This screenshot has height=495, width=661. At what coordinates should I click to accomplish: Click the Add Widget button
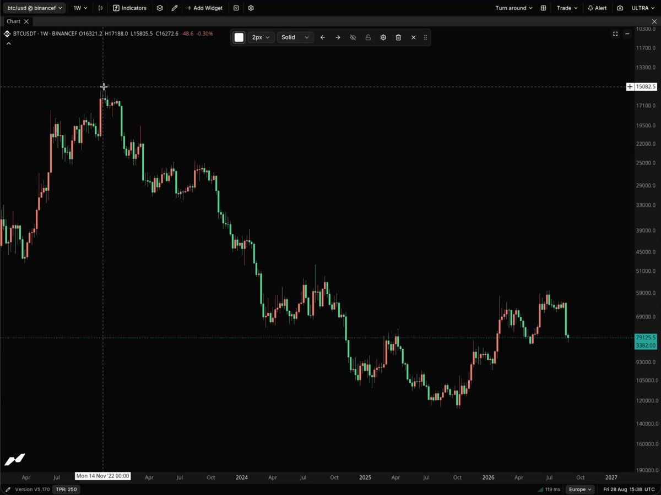[205, 8]
